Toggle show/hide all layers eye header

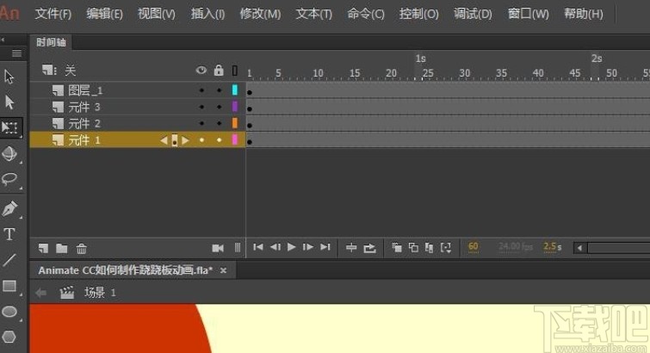click(x=201, y=70)
